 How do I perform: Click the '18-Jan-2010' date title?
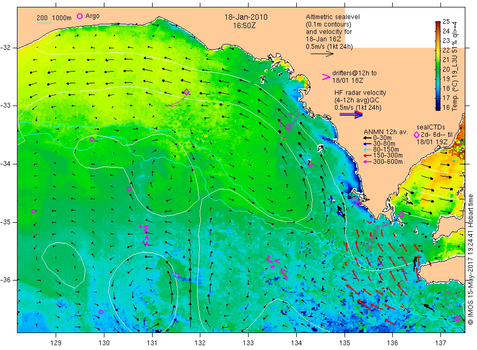pos(246,17)
